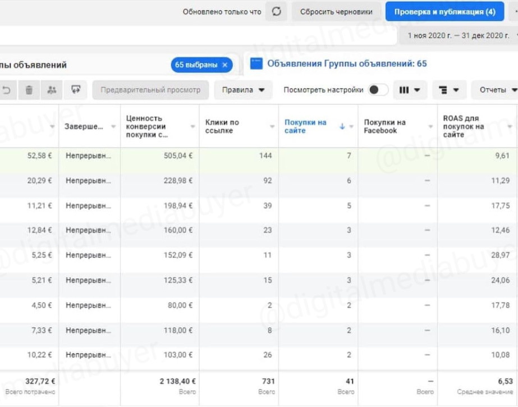The width and height of the screenshot is (518, 407).
Task: Click the export/share toolbar icon
Action: pos(76,90)
